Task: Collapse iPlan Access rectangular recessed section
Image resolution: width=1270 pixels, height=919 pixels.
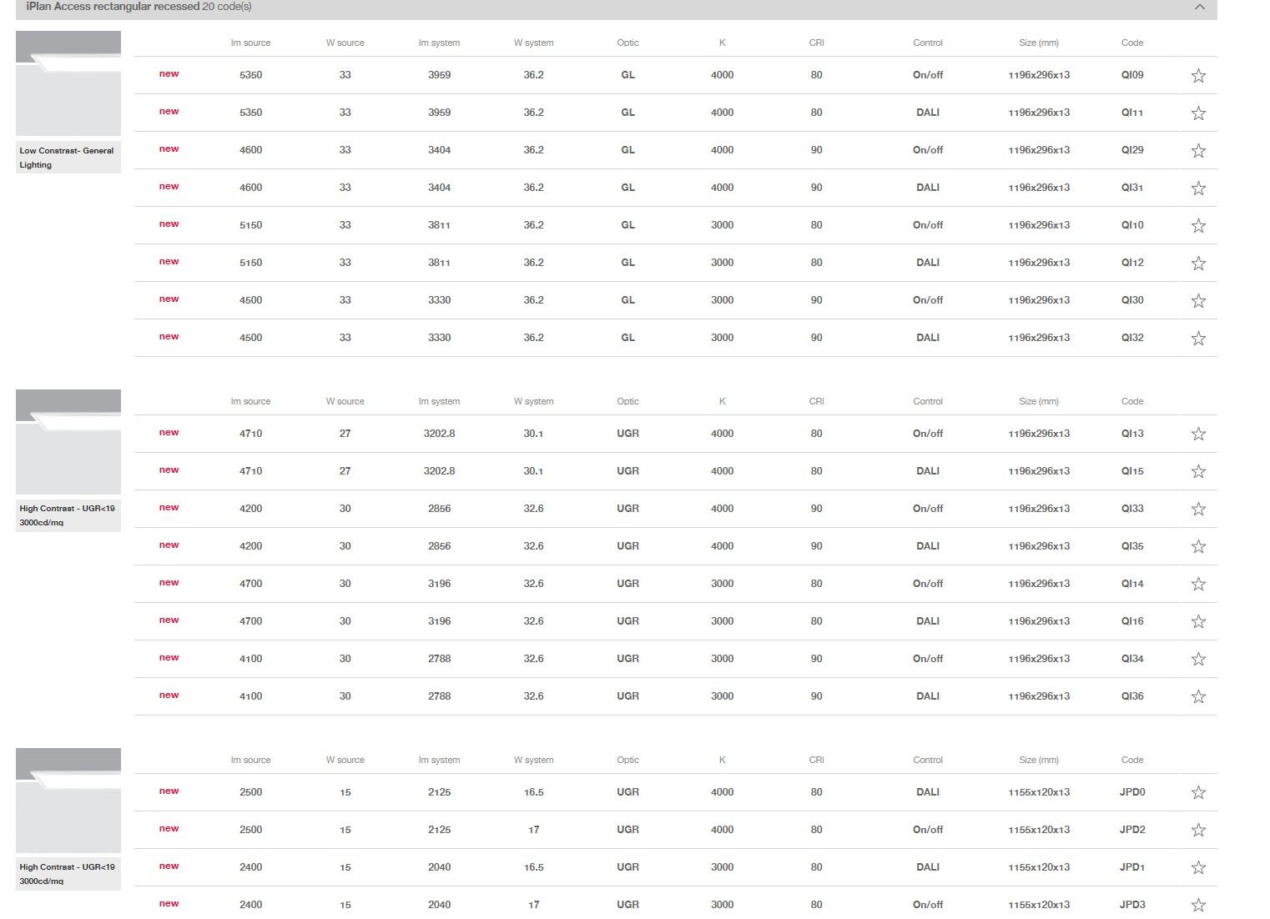Action: 1199,8
